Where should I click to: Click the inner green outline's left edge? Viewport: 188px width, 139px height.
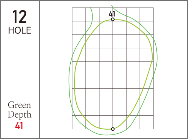pyautogui.click(x=74, y=81)
